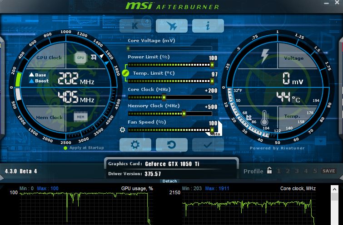Click the MEM chip icon
Image resolution: width=343 pixels, height=225 pixels.
80,117
